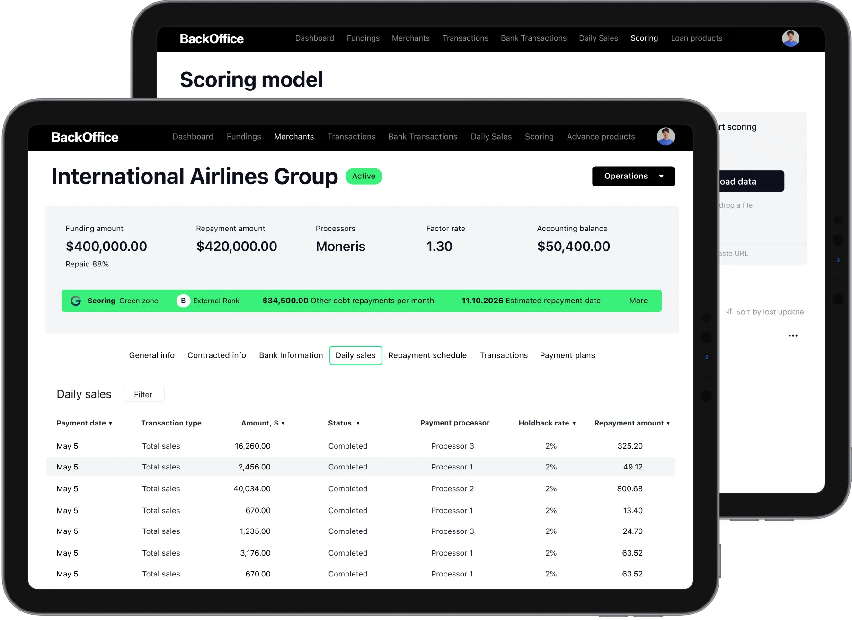Click More in the green scoring bar
Viewport: 852px width, 620px height.
coord(639,301)
